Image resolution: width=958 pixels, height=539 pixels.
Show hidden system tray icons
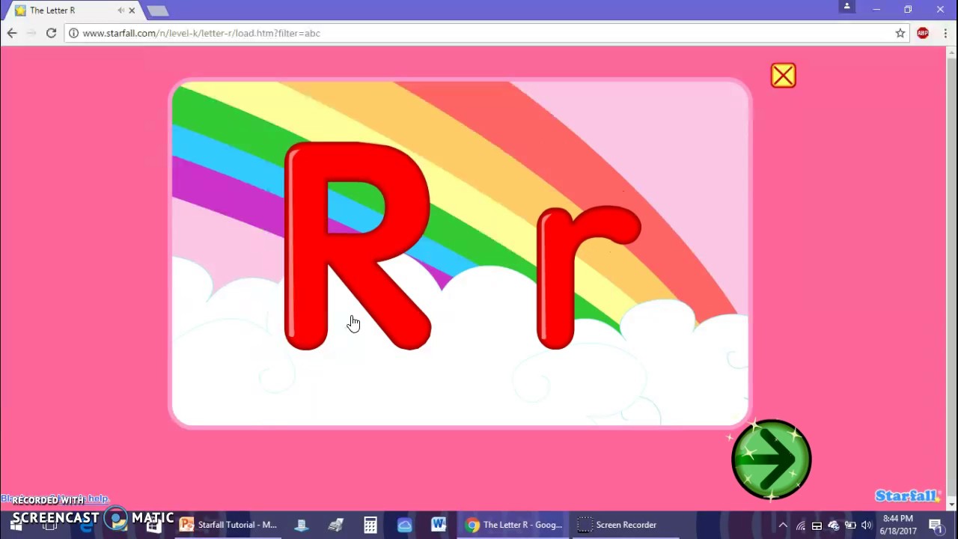[x=783, y=525]
